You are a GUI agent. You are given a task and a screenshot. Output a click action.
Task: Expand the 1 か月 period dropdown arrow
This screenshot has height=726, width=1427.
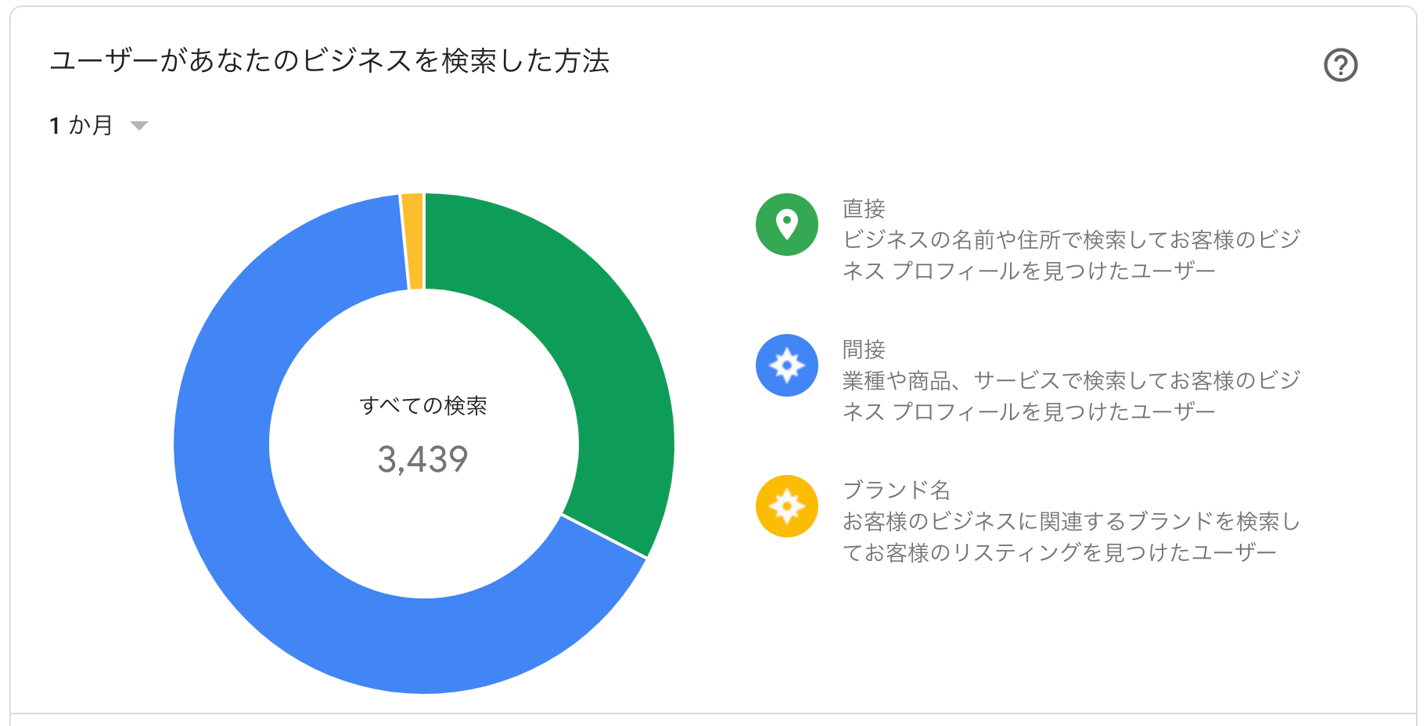click(139, 126)
